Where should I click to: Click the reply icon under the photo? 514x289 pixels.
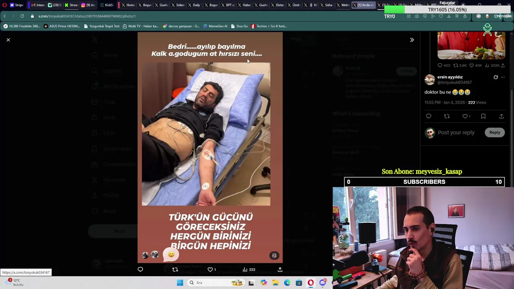coord(140,269)
